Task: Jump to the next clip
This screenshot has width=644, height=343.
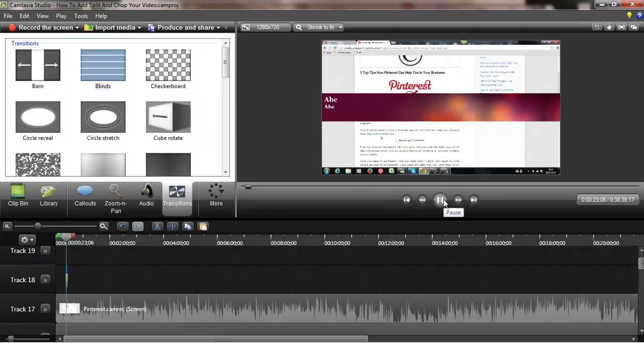Action: 473,200
